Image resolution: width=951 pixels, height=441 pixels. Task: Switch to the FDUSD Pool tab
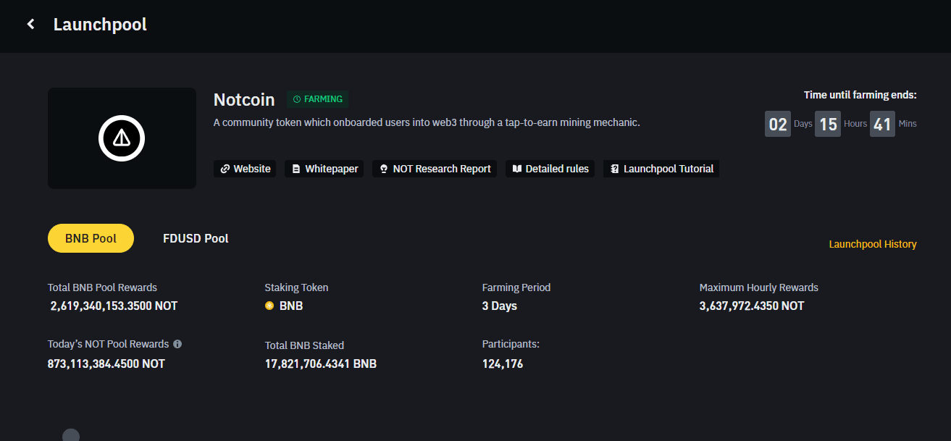196,238
